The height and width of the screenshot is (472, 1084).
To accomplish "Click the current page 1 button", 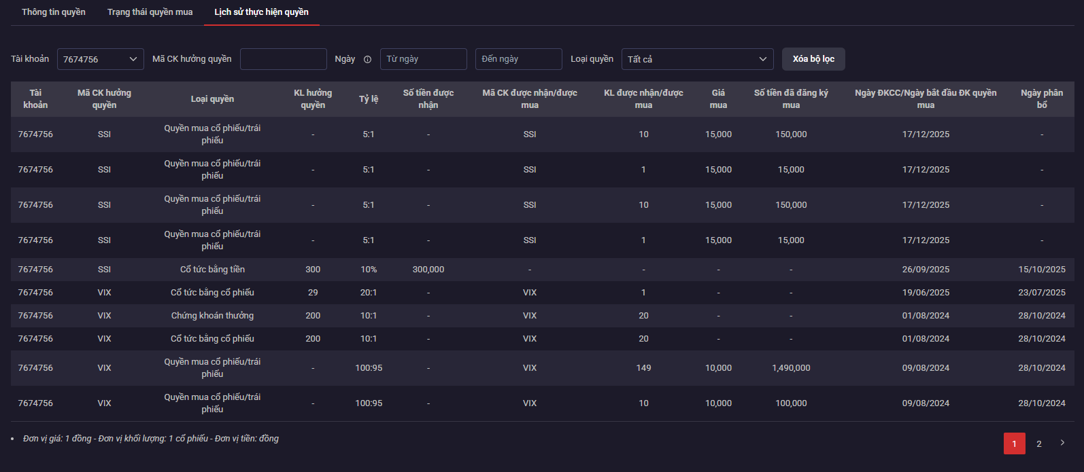I will coord(1015,443).
